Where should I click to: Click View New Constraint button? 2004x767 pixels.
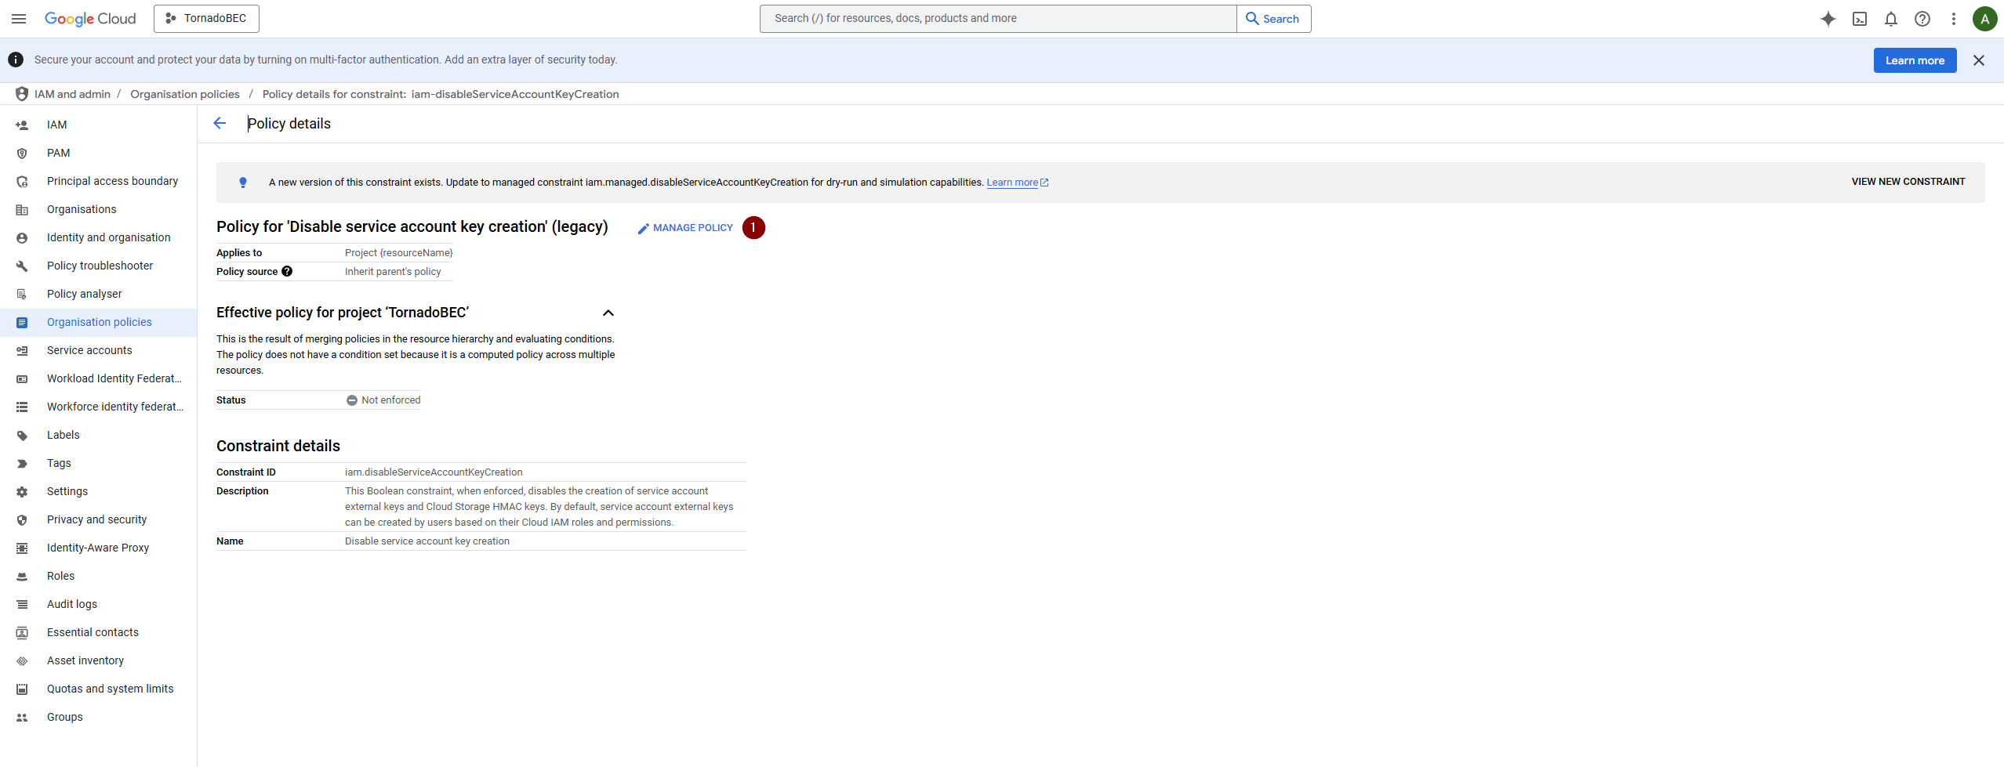pos(1908,182)
